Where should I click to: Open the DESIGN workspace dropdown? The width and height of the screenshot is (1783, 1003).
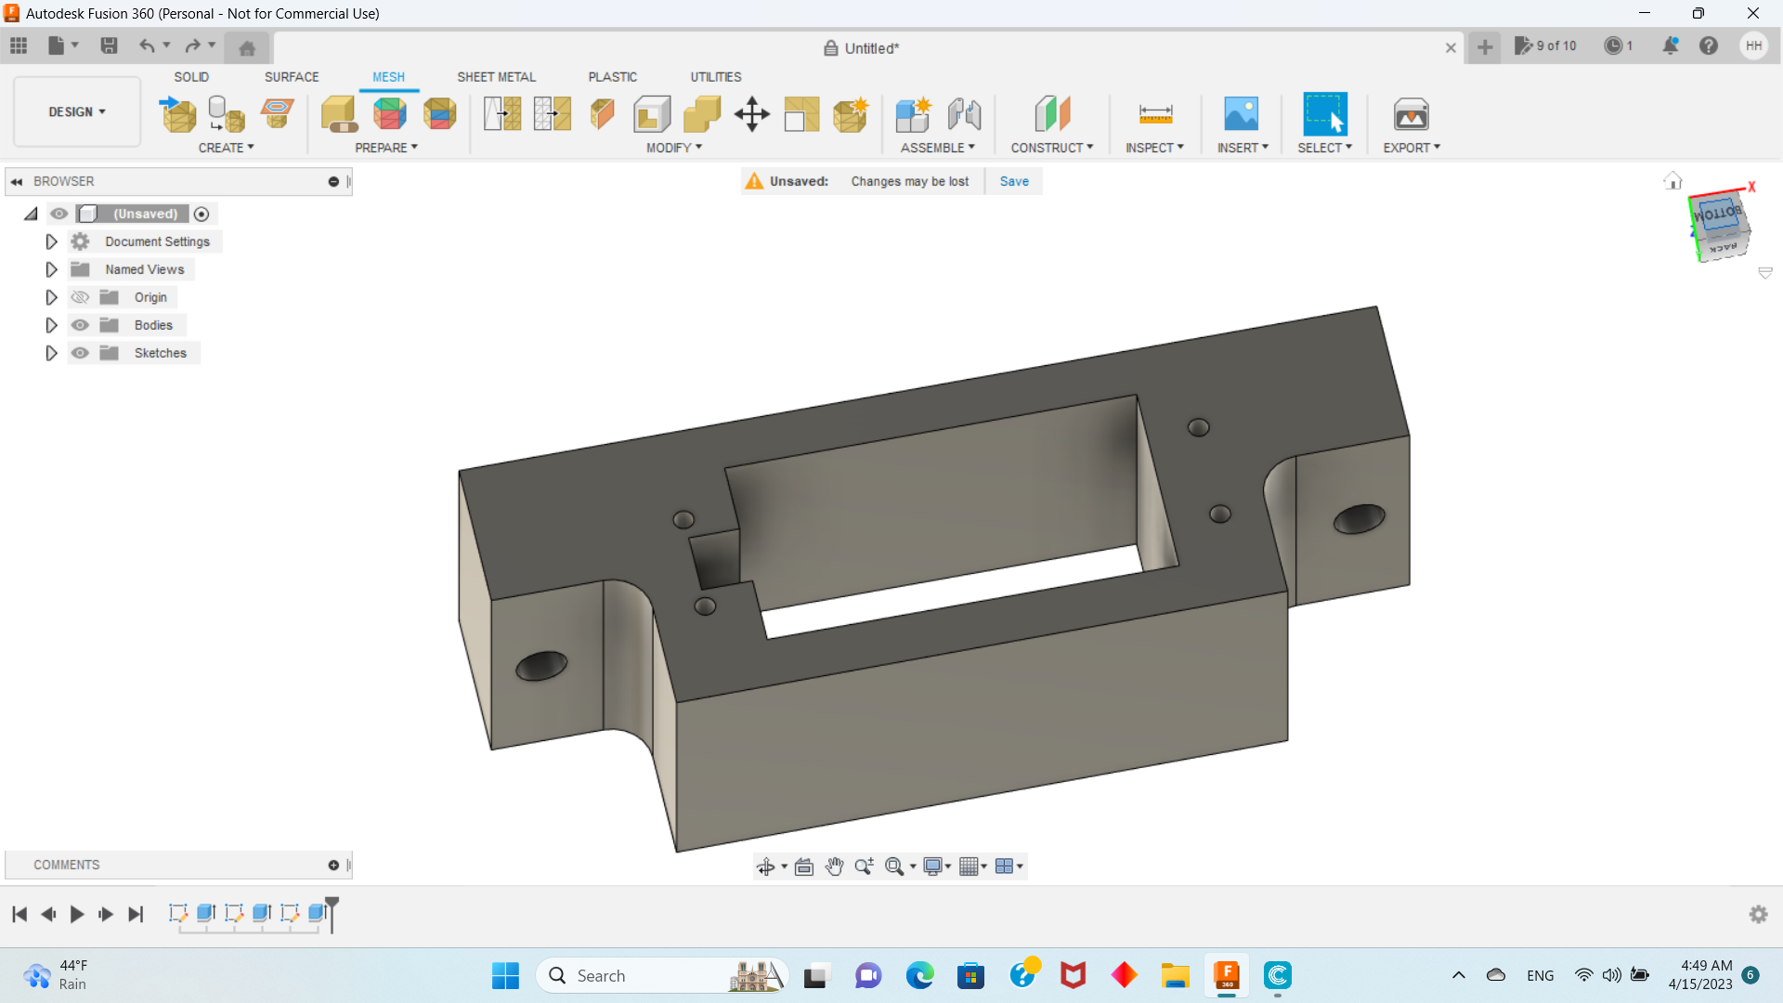point(77,111)
